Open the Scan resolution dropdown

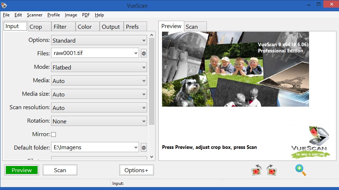pyautogui.click(x=99, y=108)
